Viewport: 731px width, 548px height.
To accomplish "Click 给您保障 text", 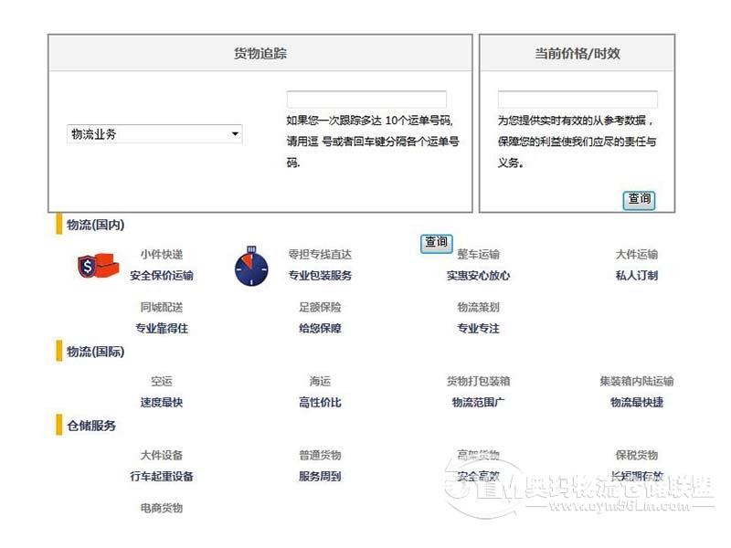I will pos(320,328).
